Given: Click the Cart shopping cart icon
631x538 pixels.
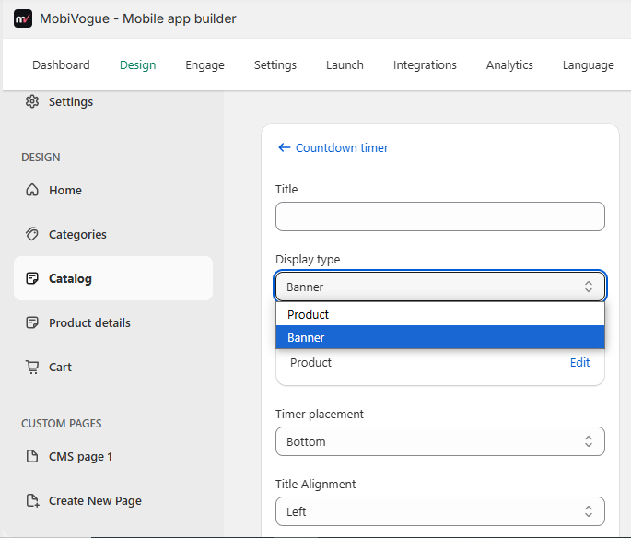Looking at the screenshot, I should [x=32, y=367].
